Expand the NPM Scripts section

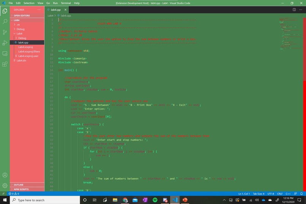(27, 189)
